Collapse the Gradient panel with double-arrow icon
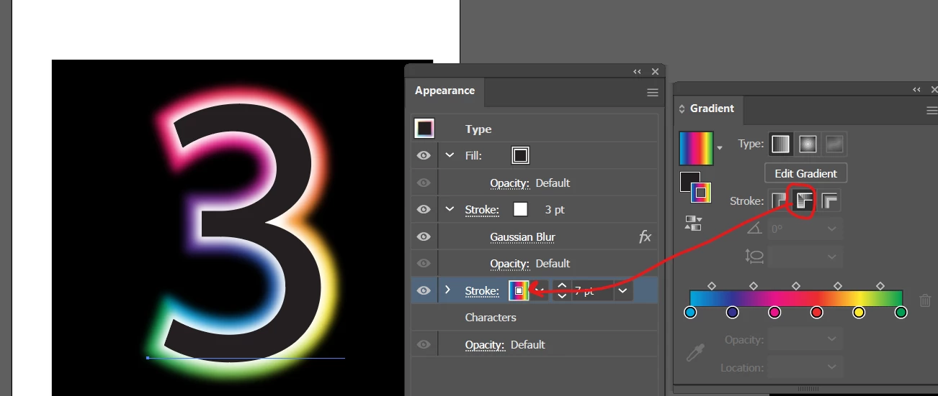This screenshot has height=396, width=938. click(x=916, y=90)
